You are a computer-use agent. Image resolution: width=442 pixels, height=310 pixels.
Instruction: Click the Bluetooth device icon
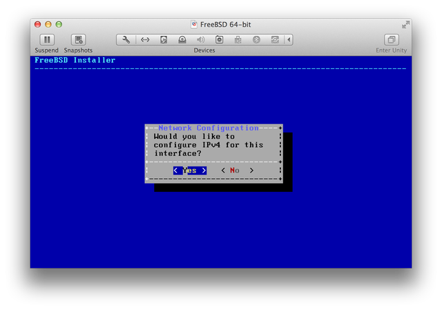click(256, 40)
